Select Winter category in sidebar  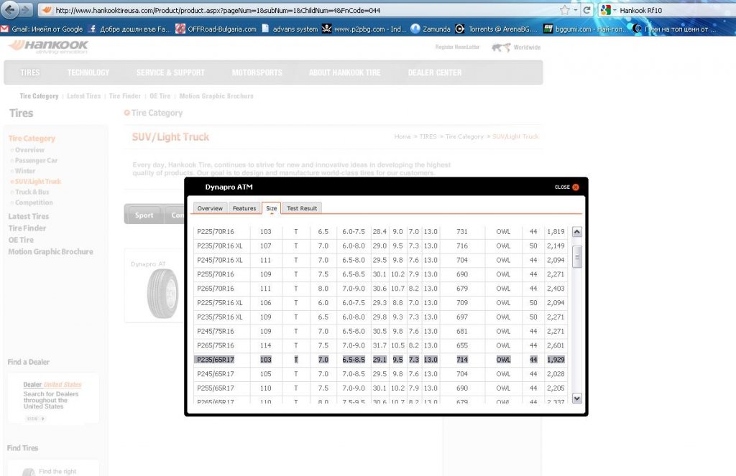coord(25,171)
